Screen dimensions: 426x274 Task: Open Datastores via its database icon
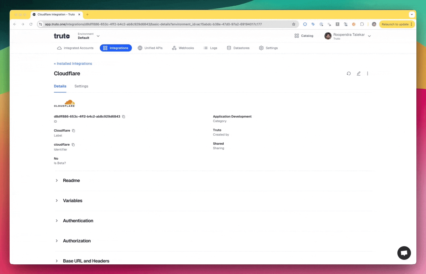pyautogui.click(x=229, y=48)
